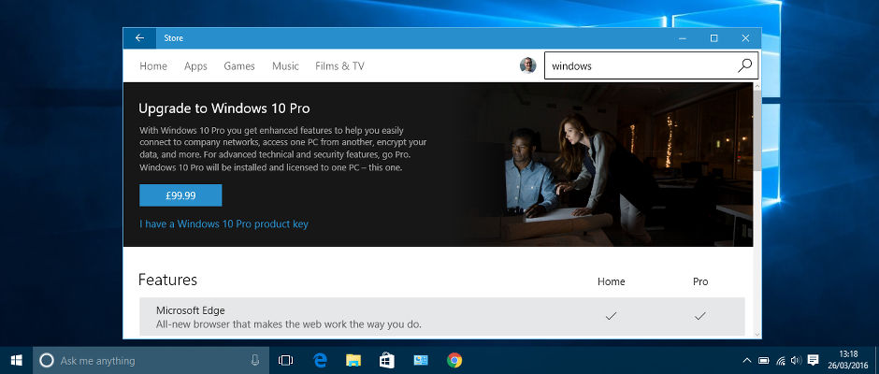Click the magnifier search icon
This screenshot has width=879, height=374.
click(745, 66)
